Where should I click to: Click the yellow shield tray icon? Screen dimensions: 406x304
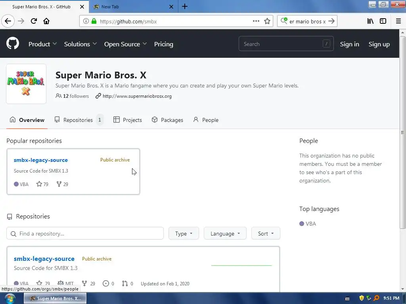pos(362,298)
